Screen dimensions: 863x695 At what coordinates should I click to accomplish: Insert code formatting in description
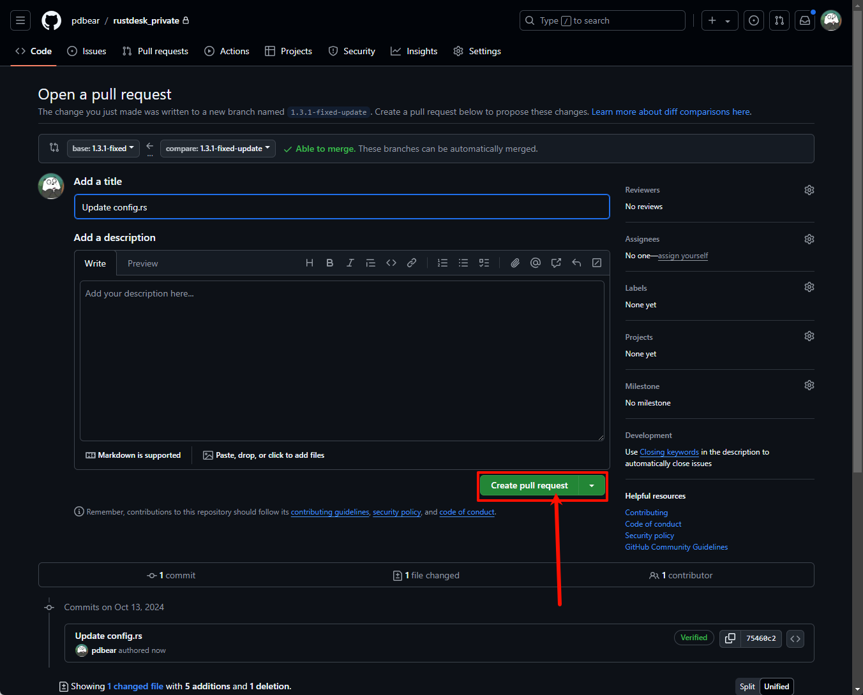[x=391, y=263]
